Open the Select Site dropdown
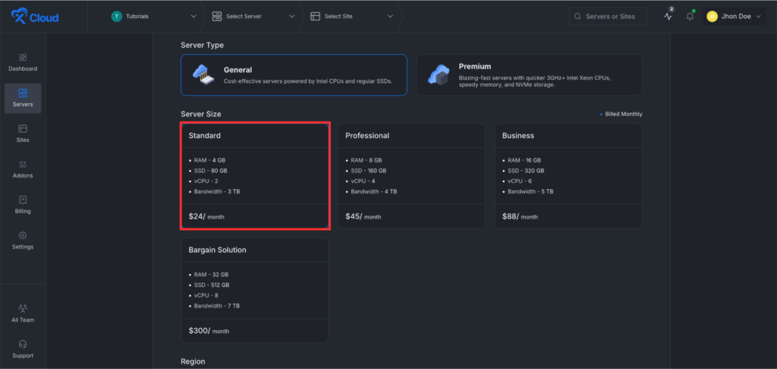The height and width of the screenshot is (369, 777). [352, 16]
